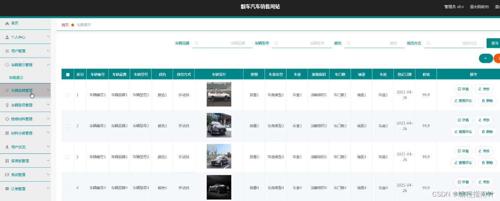
Task: Click the user icon for 用户交流
Action: pos(7,147)
